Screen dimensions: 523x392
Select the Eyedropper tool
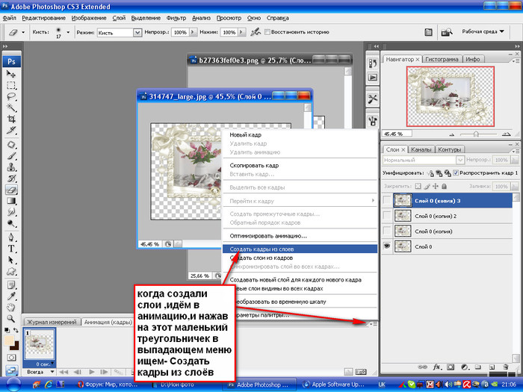click(x=11, y=296)
